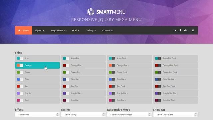Pick the Blue Bar Dark skin
213x120 pixels.
click(176, 79)
